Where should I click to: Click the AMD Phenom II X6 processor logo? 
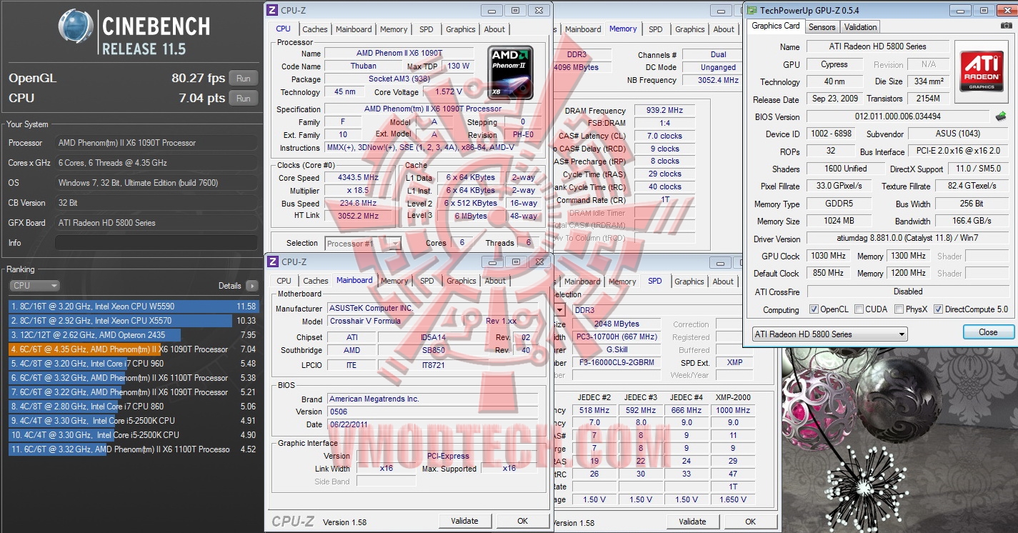point(511,72)
